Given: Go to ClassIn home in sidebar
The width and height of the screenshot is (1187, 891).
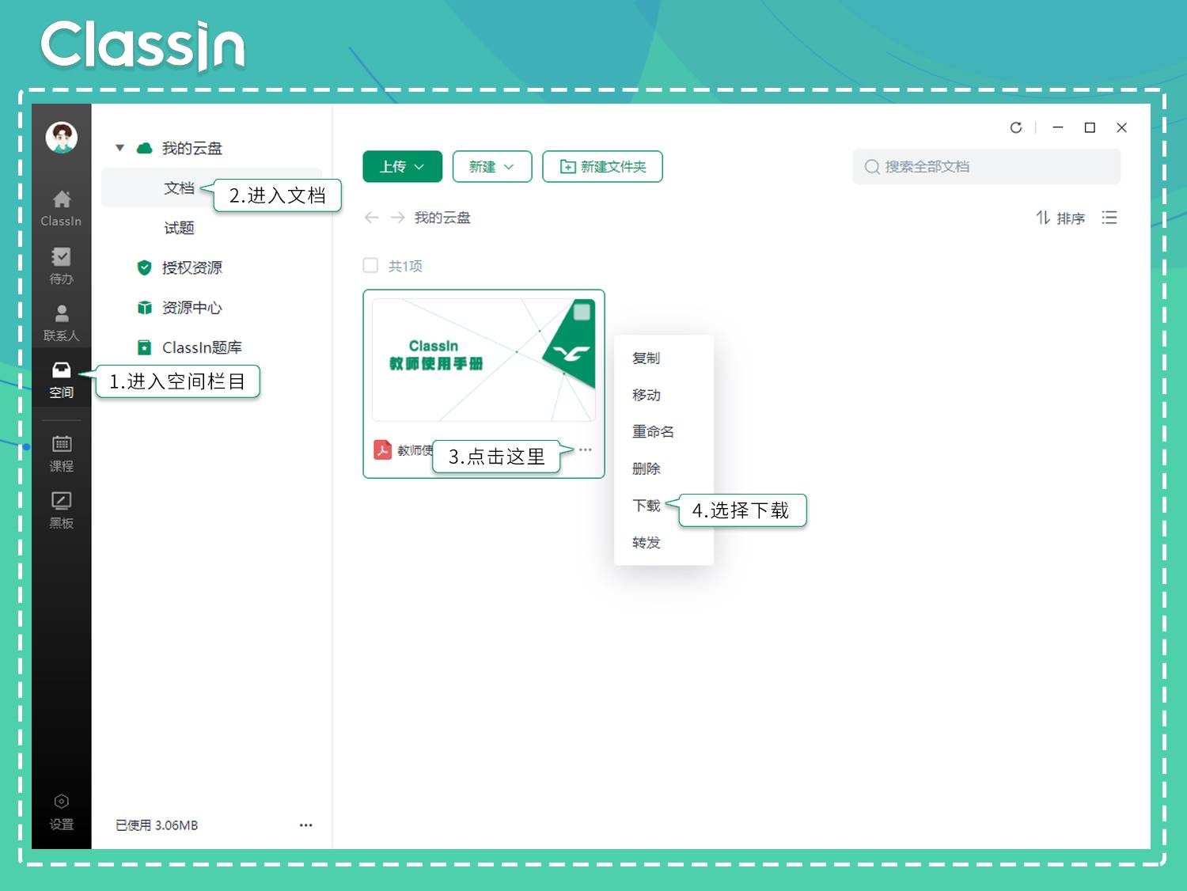Looking at the screenshot, I should [x=61, y=209].
